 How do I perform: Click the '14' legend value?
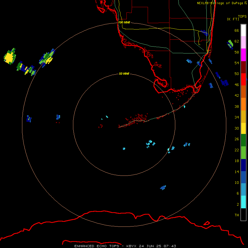pyautogui.click(x=237, y=172)
